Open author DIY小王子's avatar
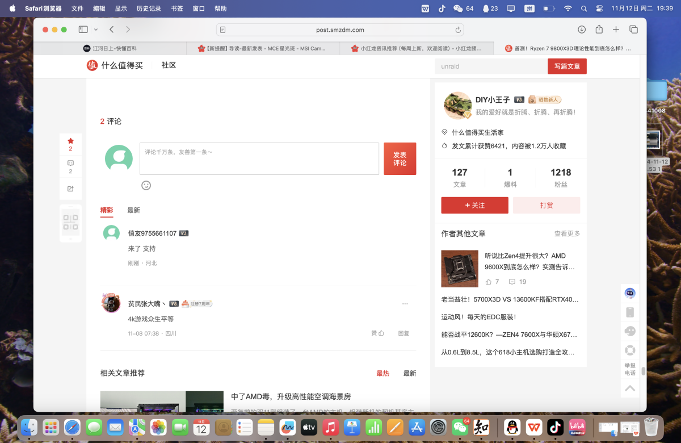Image resolution: width=681 pixels, height=443 pixels. [457, 106]
